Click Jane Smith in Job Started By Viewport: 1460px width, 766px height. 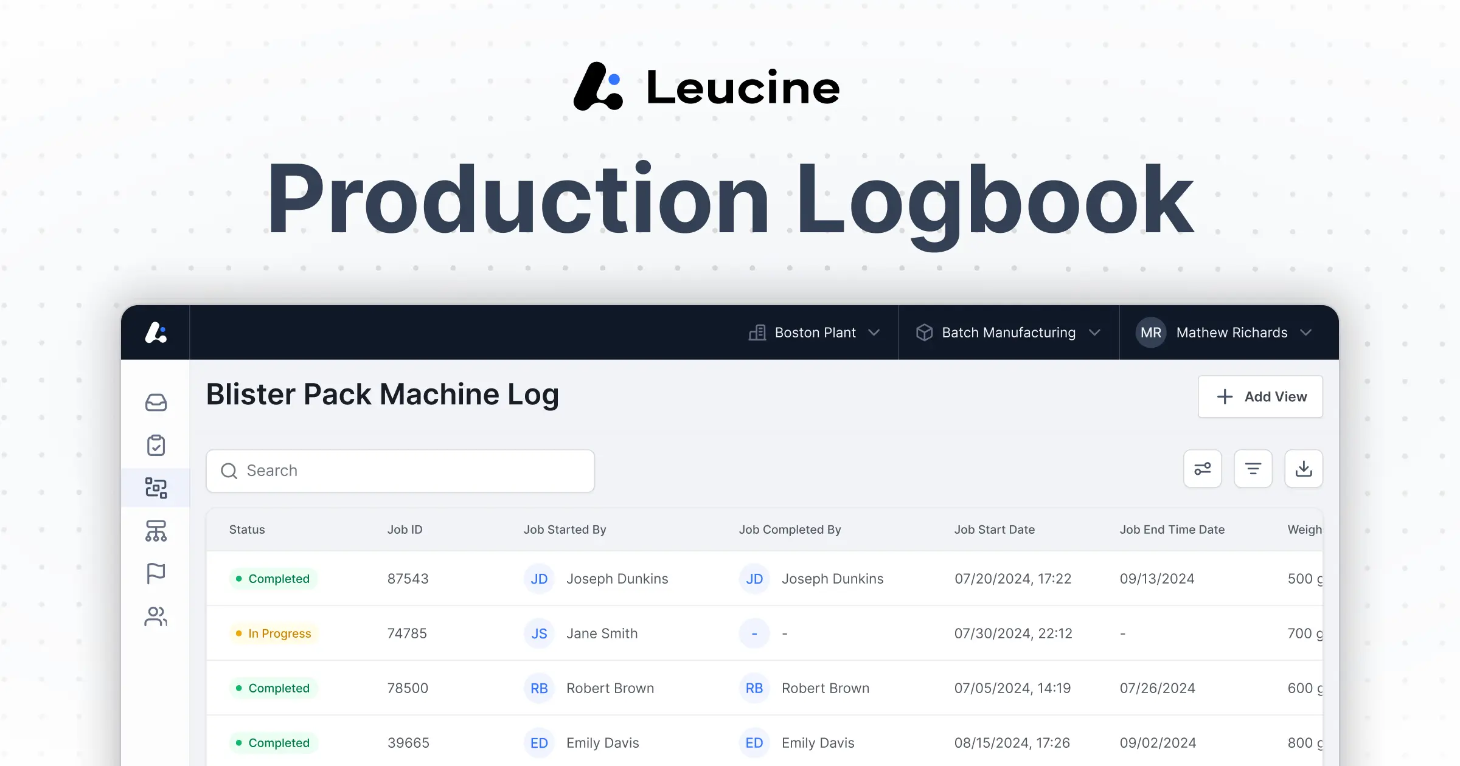pyautogui.click(x=602, y=633)
